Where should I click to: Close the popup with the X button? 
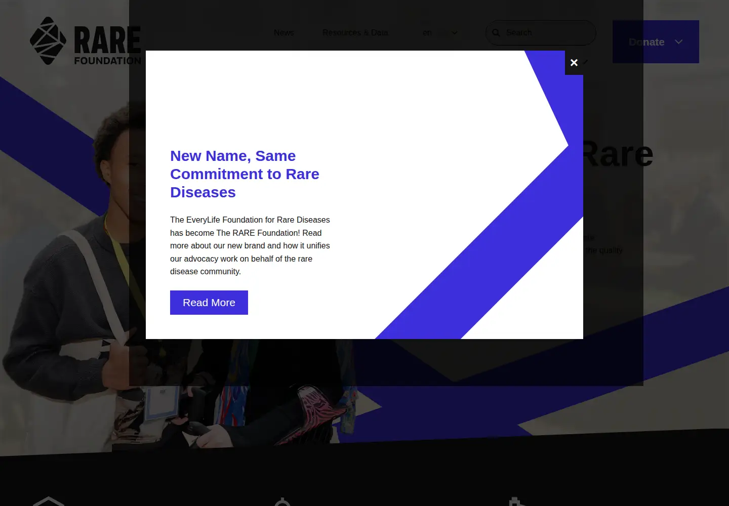pyautogui.click(x=574, y=63)
